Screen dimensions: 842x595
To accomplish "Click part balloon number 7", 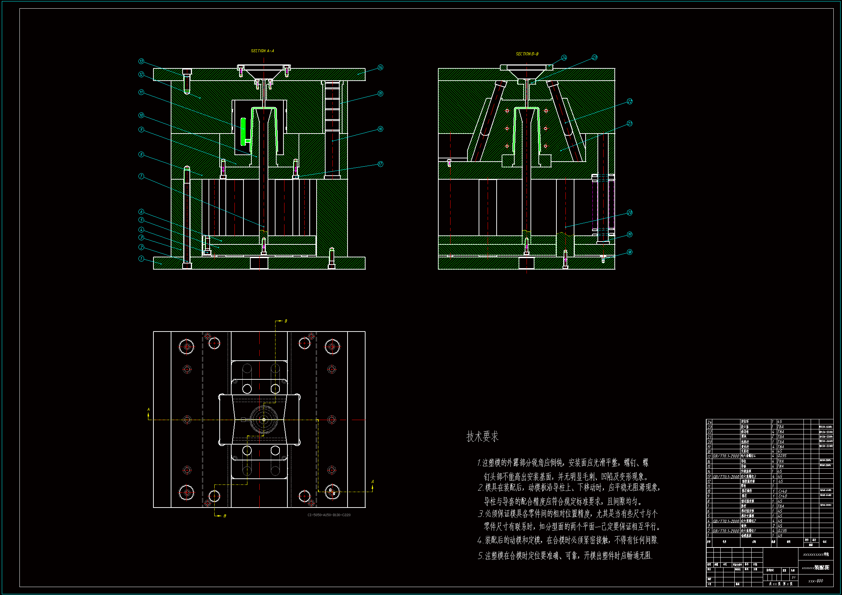I will coord(141,176).
